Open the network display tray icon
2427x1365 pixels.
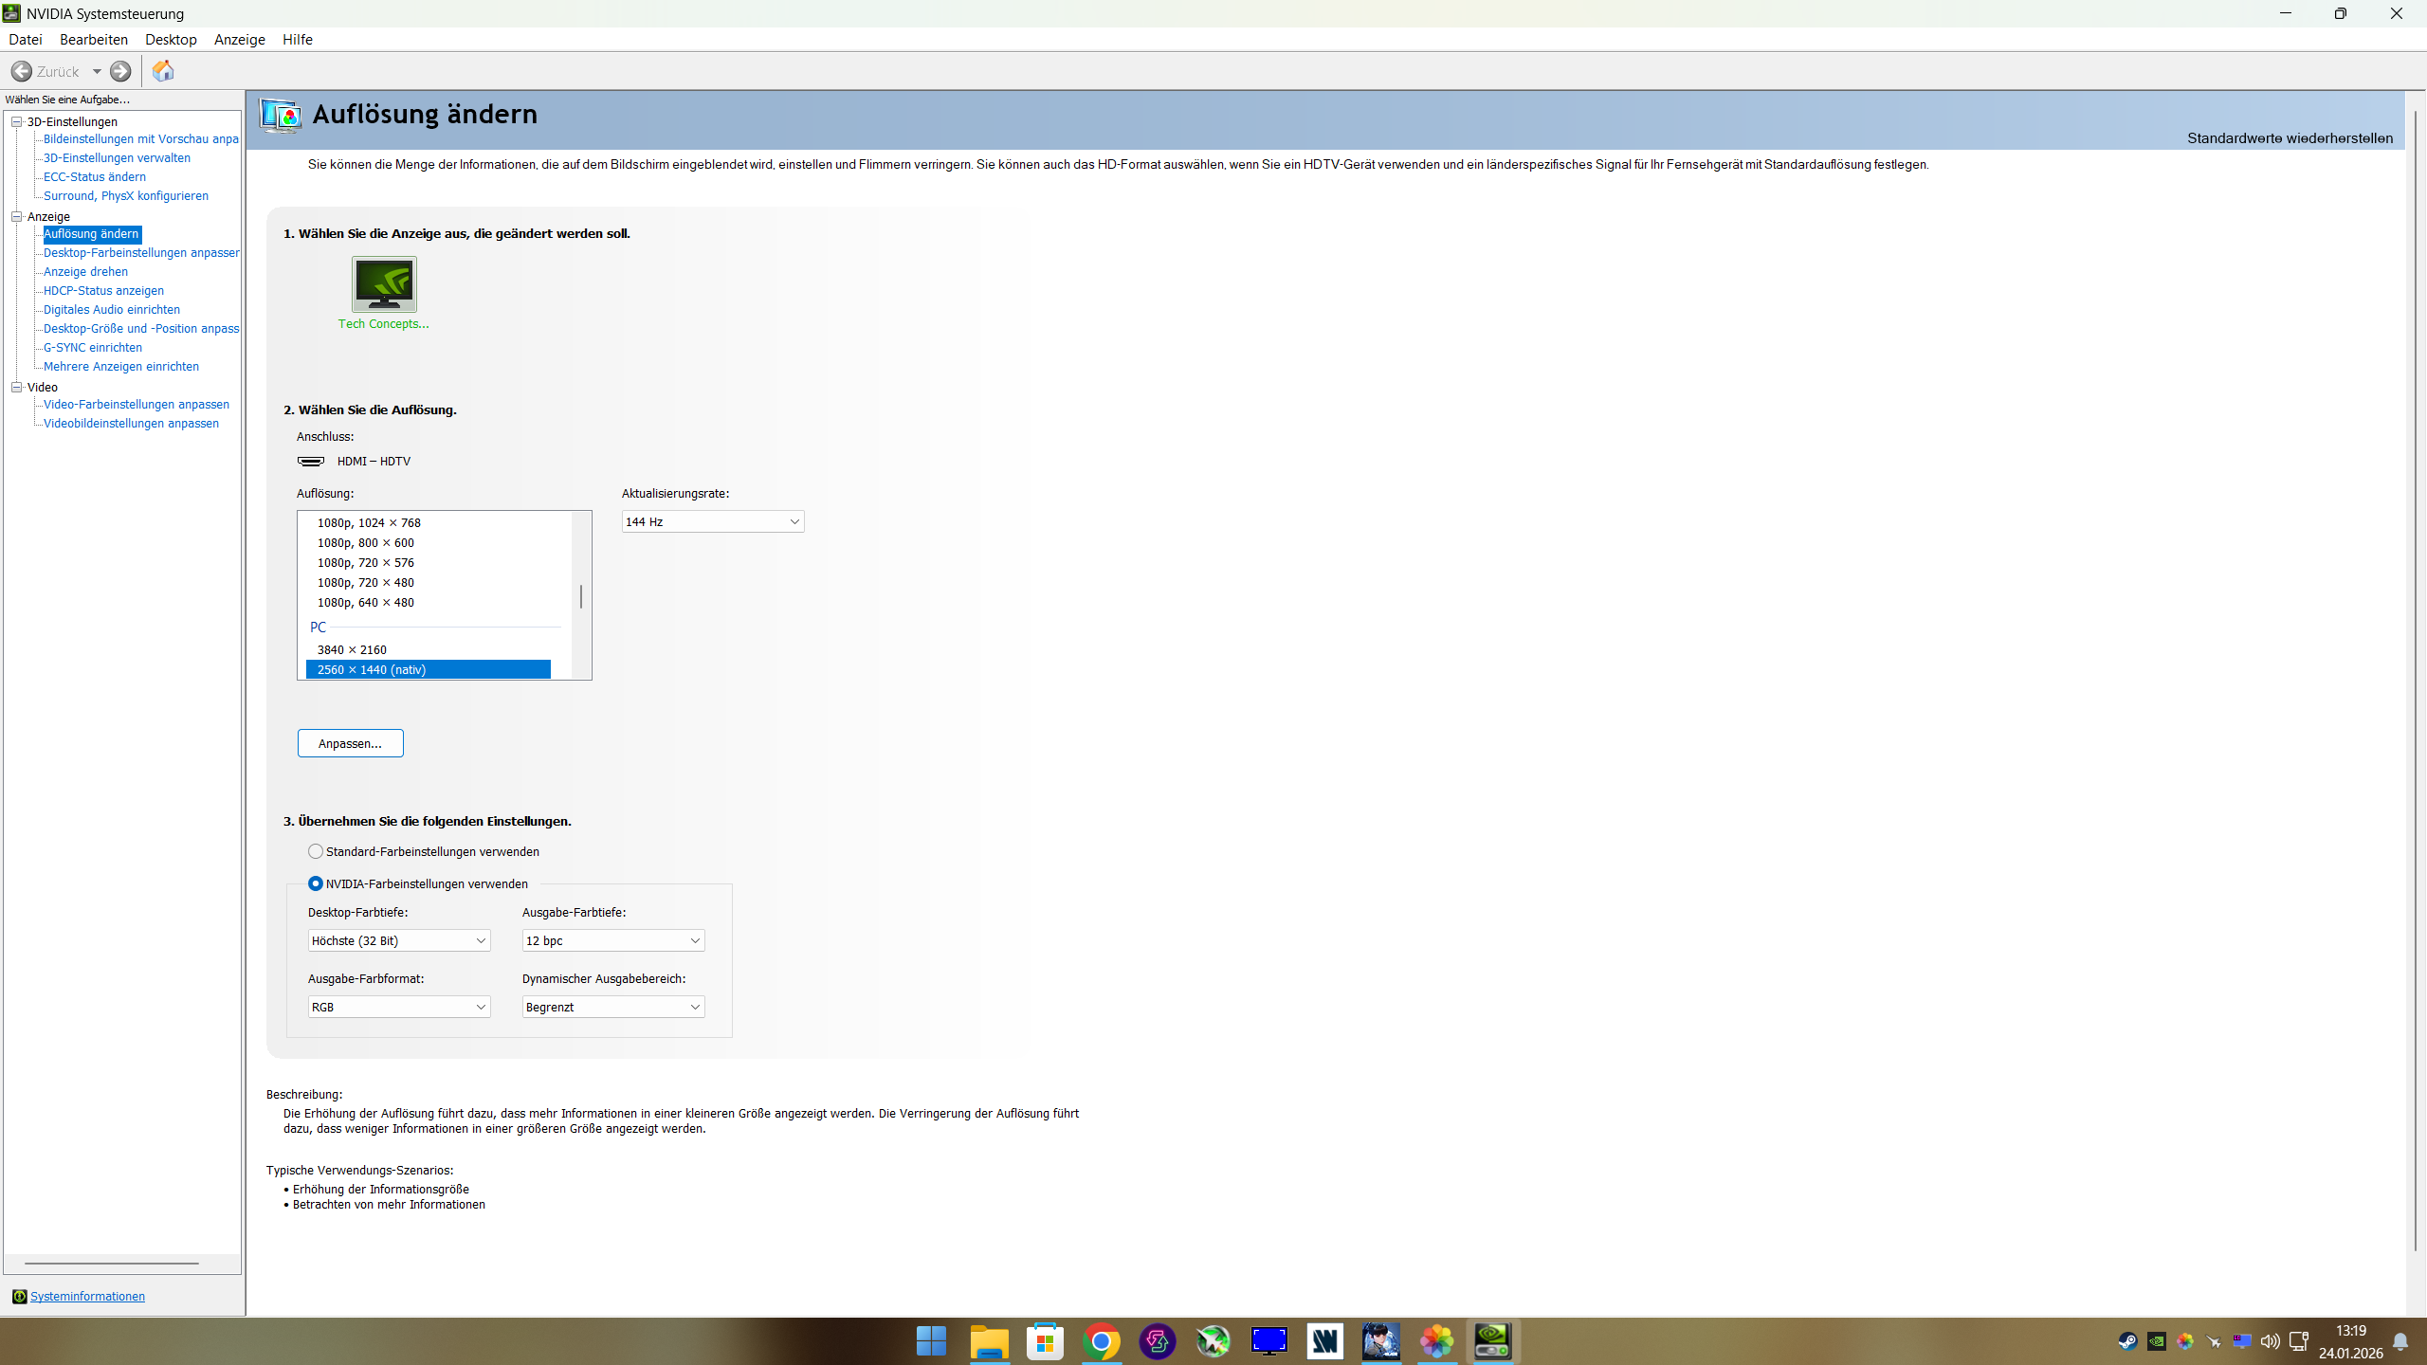pyautogui.click(x=2298, y=1341)
